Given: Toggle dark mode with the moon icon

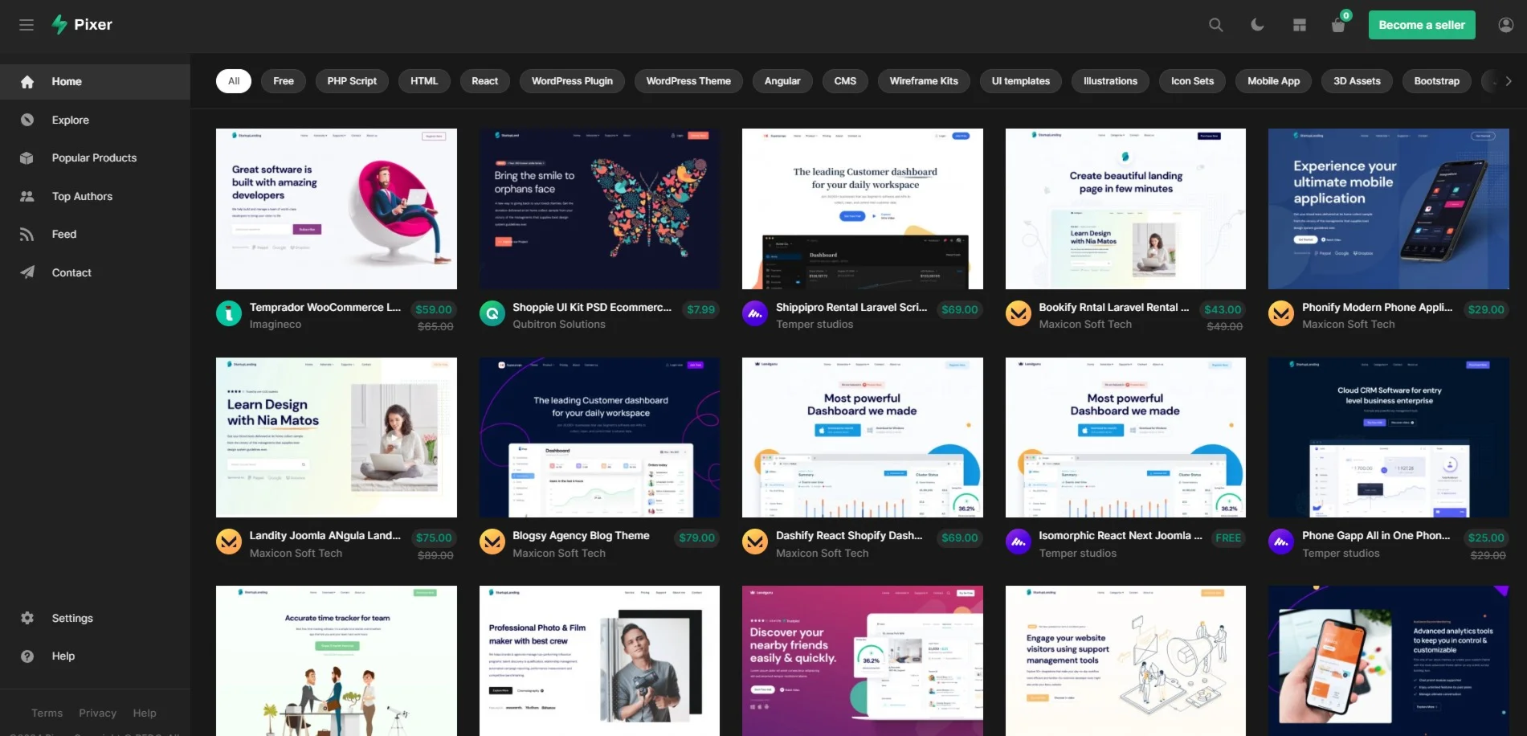Looking at the screenshot, I should click(1258, 25).
